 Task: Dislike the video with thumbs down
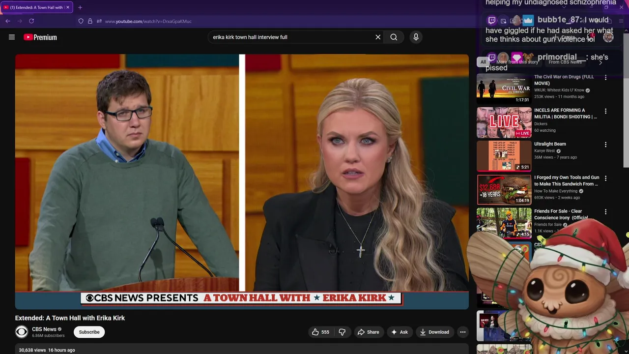pyautogui.click(x=342, y=332)
